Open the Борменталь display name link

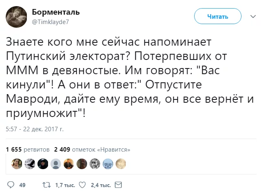55,12
